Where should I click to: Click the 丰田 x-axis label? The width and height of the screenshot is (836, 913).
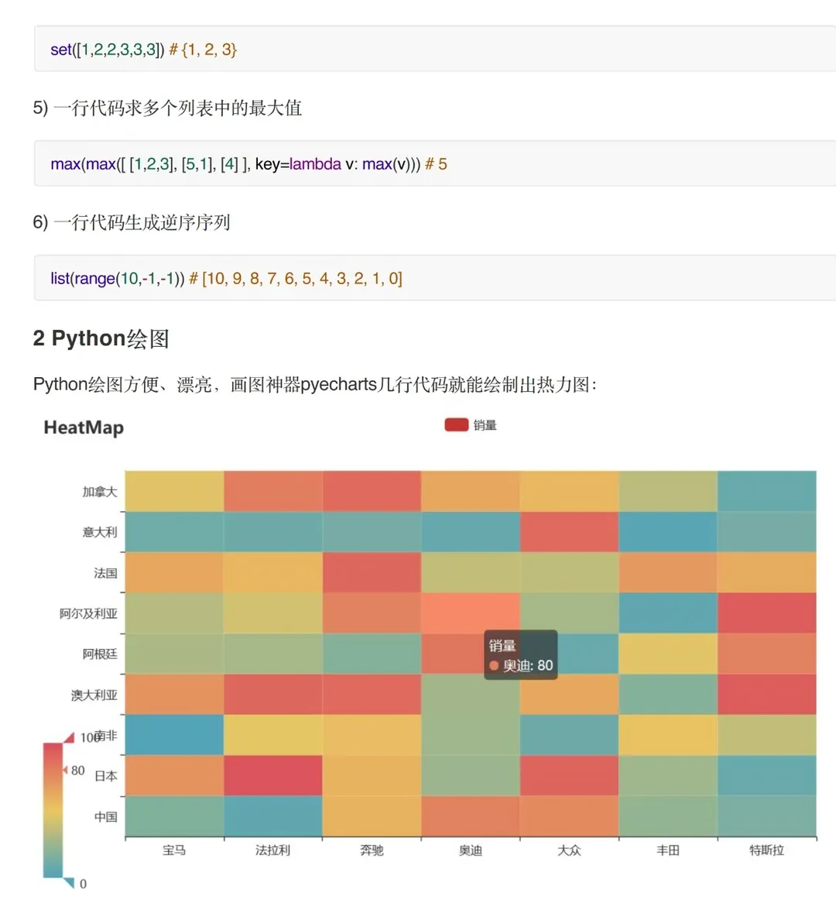point(668,850)
